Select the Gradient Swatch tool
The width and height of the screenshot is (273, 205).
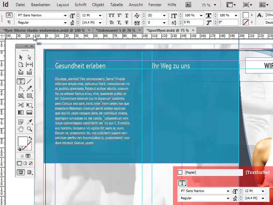(x=21, y=112)
